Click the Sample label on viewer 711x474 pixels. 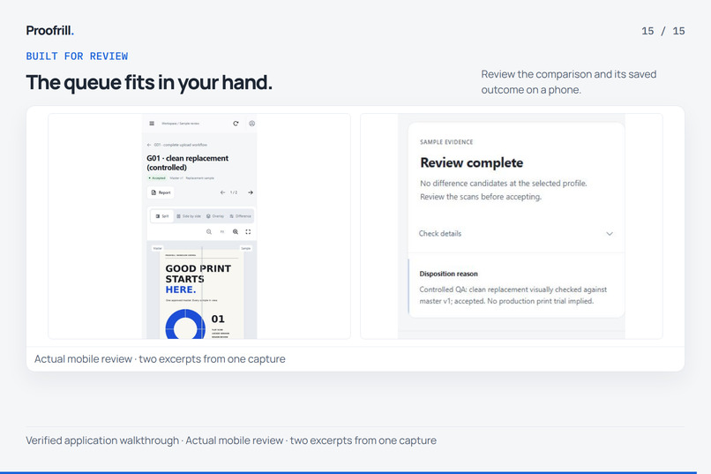246,248
